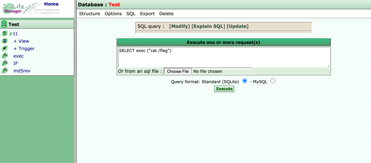Open the Structure tab
Viewport: 371px width, 163px height.
pyautogui.click(x=89, y=14)
